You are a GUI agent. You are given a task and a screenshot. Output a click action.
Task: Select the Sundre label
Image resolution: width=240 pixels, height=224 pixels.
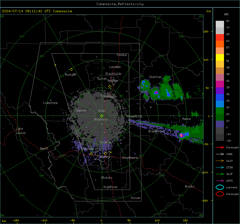tap(81, 110)
